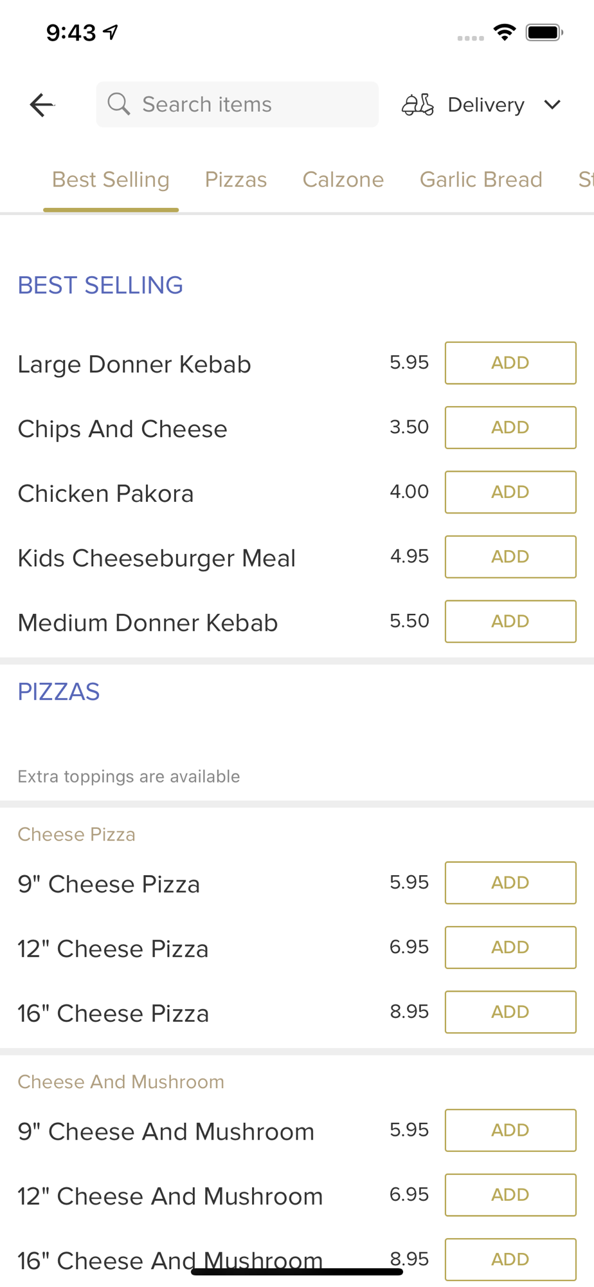Image resolution: width=594 pixels, height=1287 pixels.
Task: Tap the delivery scooter icon
Action: (x=418, y=104)
